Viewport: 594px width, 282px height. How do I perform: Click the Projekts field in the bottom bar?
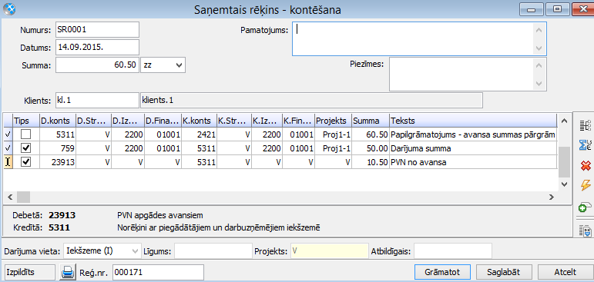click(x=329, y=250)
